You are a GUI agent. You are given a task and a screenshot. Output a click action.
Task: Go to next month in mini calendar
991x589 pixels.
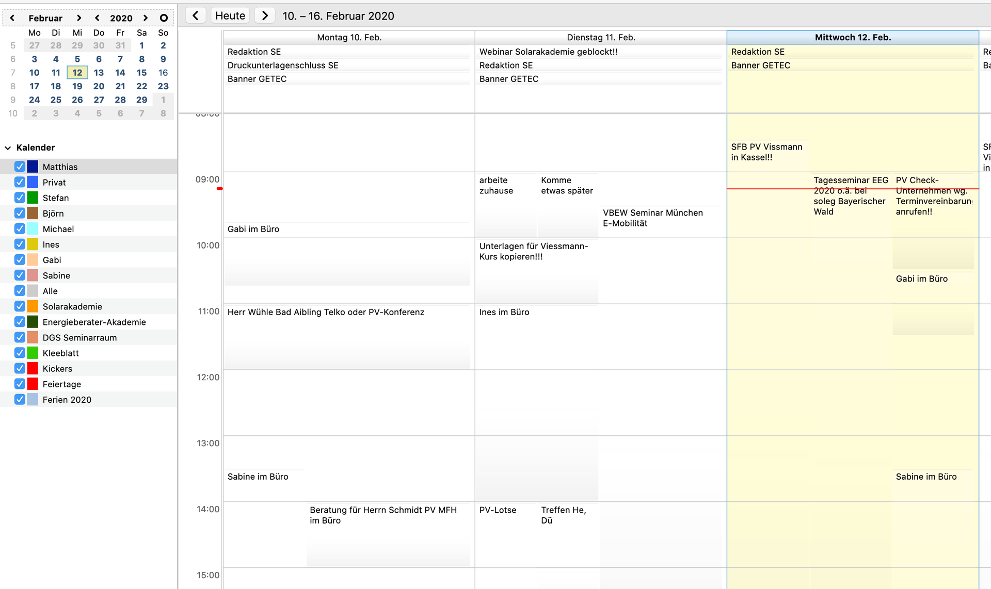78,18
